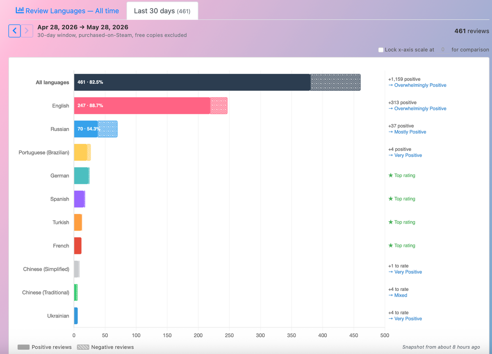Select the Last 30 days tab

(162, 11)
